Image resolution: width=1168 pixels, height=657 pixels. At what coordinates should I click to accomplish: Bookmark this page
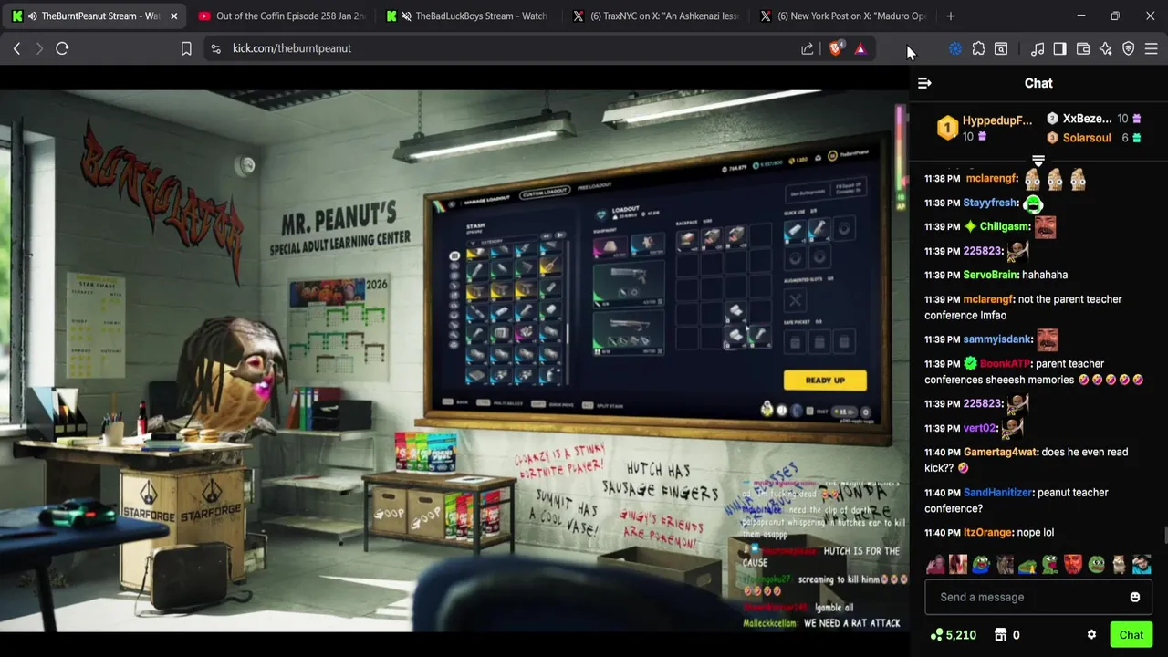[186, 48]
